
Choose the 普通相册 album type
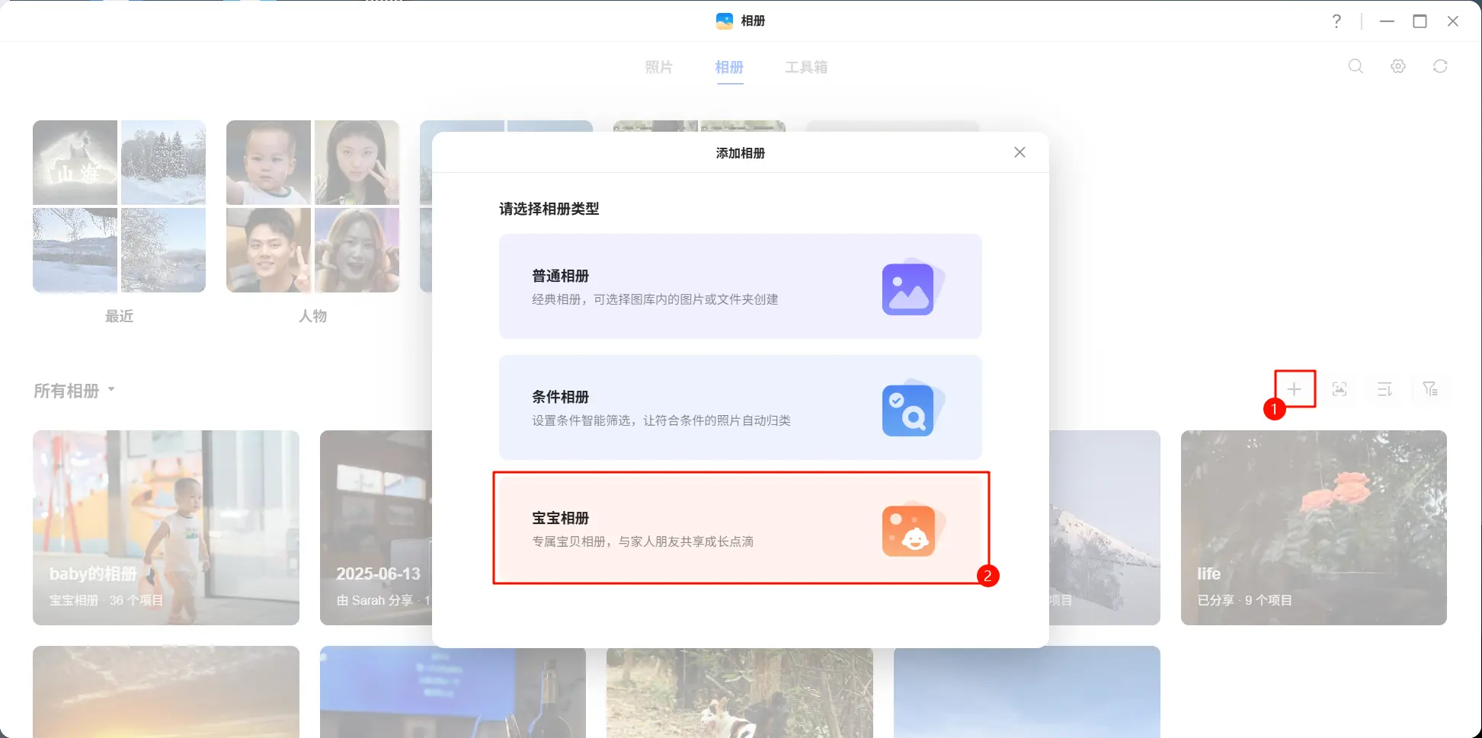740,286
